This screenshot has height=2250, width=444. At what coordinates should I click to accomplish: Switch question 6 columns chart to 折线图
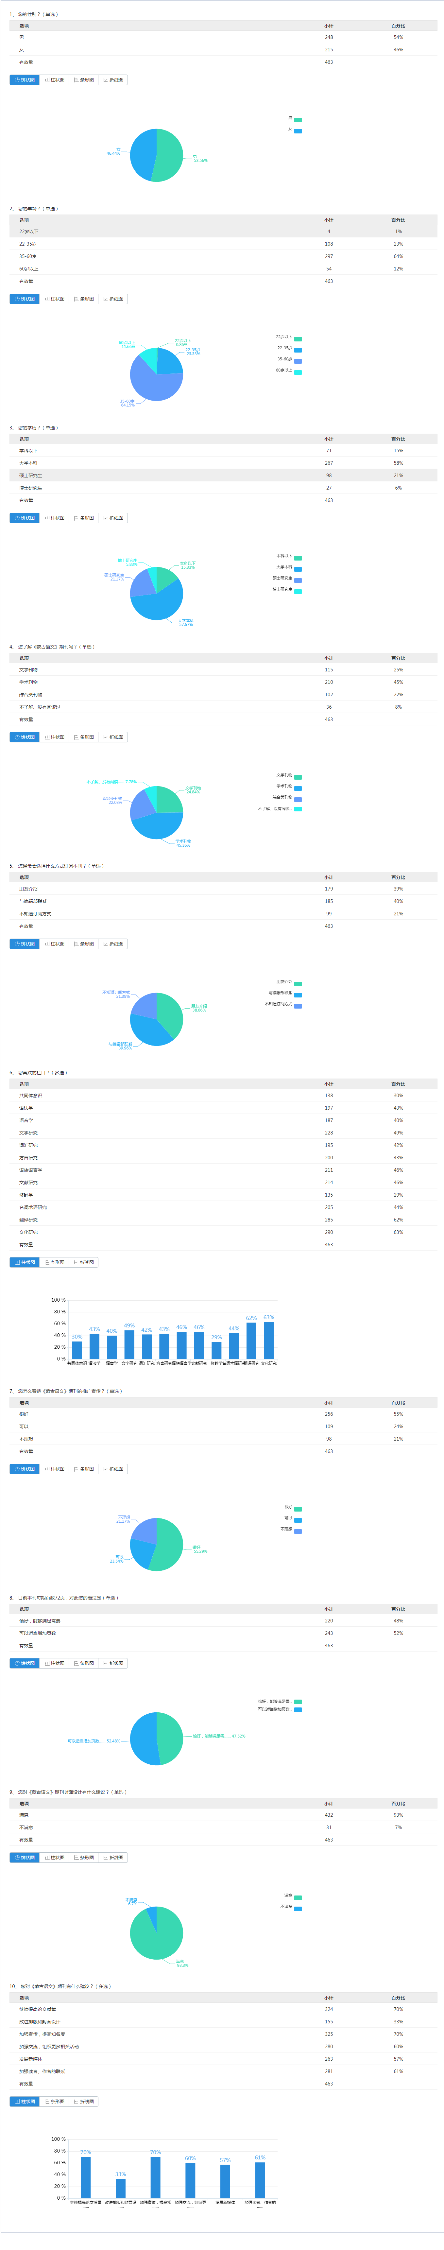coord(84,1262)
